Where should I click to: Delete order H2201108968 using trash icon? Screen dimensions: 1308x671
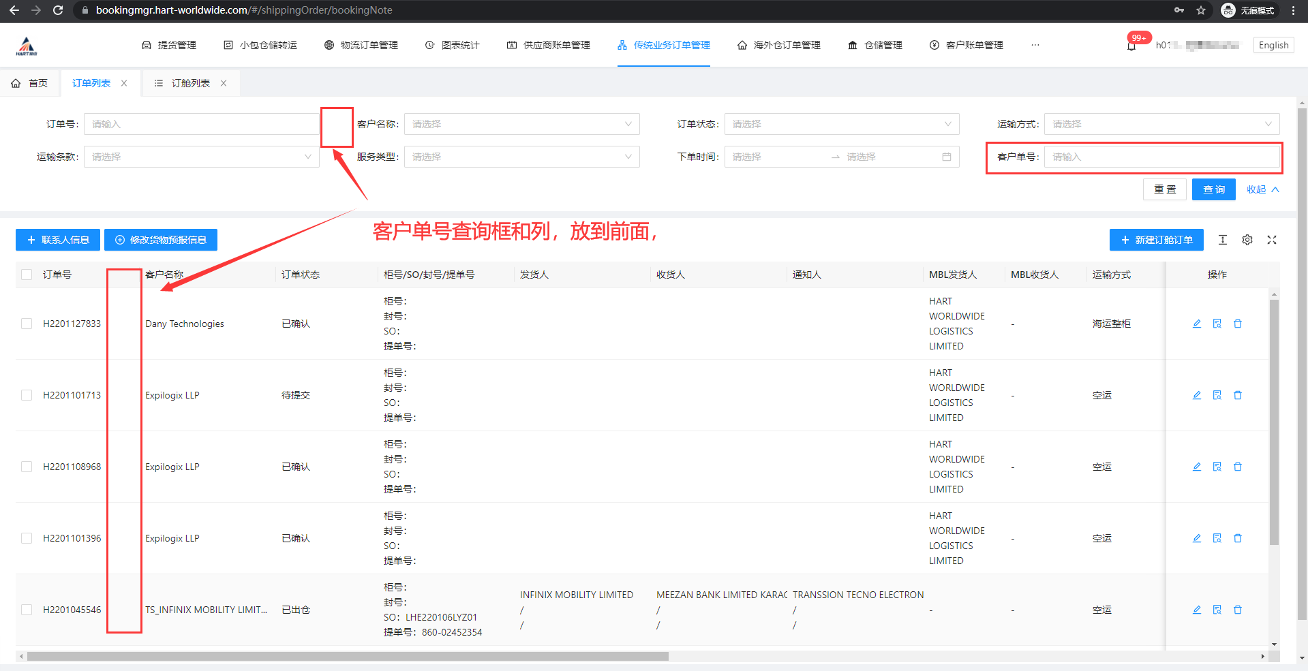(x=1238, y=467)
